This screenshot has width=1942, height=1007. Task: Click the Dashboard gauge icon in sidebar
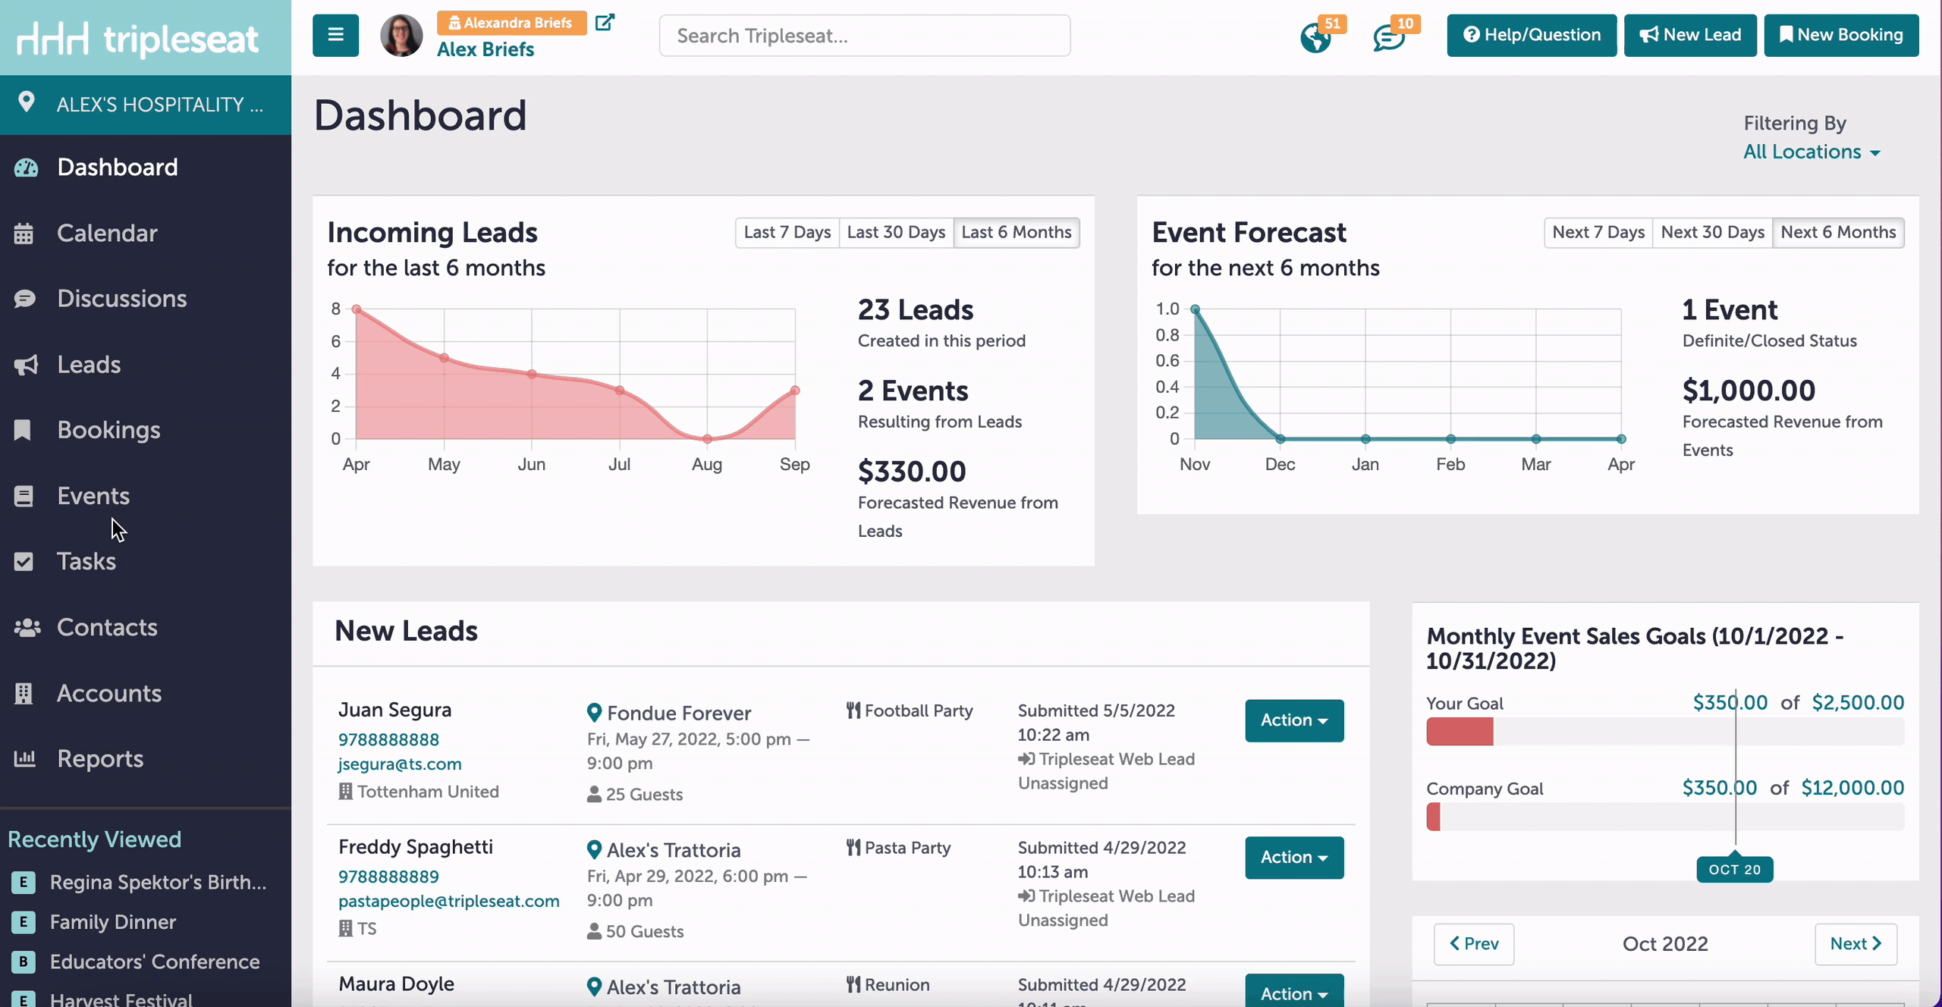(26, 168)
